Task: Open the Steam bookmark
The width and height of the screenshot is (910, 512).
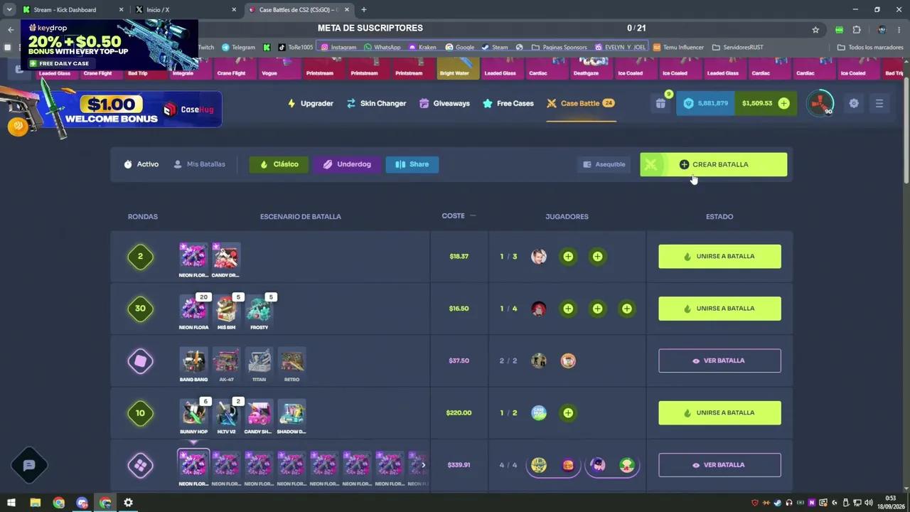Action: pyautogui.click(x=495, y=48)
